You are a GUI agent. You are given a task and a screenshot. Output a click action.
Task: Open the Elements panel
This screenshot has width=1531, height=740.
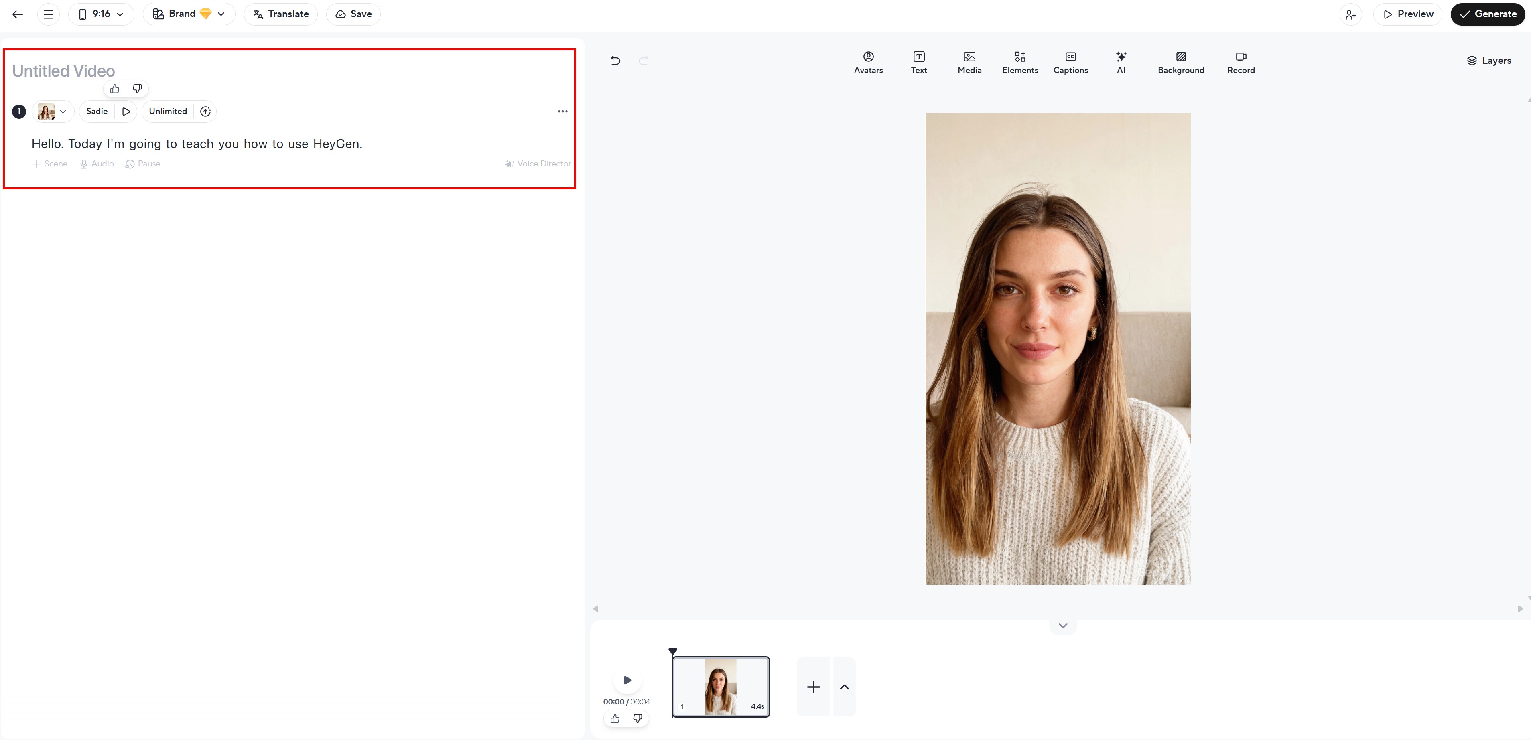1019,62
